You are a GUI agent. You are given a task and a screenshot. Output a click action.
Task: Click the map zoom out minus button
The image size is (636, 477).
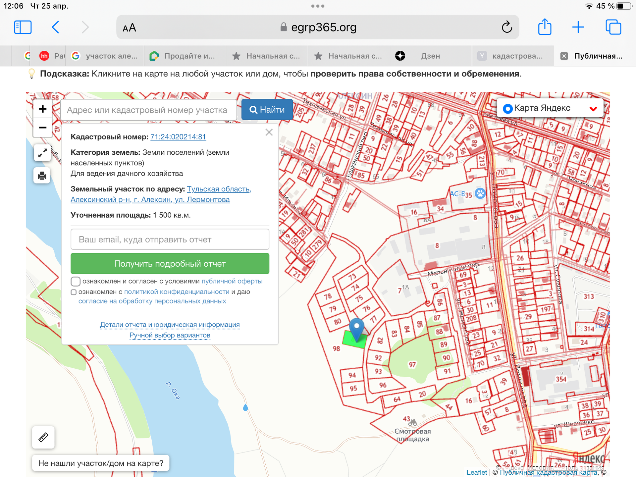42,128
